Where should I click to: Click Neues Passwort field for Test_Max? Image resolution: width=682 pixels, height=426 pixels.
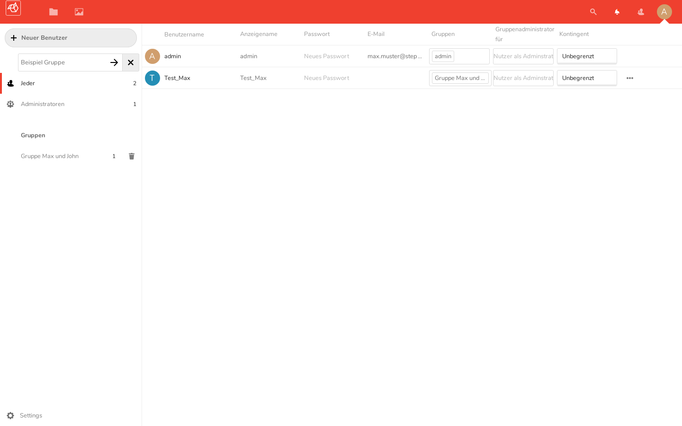coord(327,78)
